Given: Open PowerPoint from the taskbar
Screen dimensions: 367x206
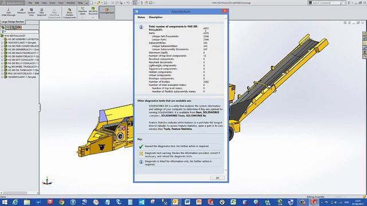Looking at the screenshot, I should (199, 202).
